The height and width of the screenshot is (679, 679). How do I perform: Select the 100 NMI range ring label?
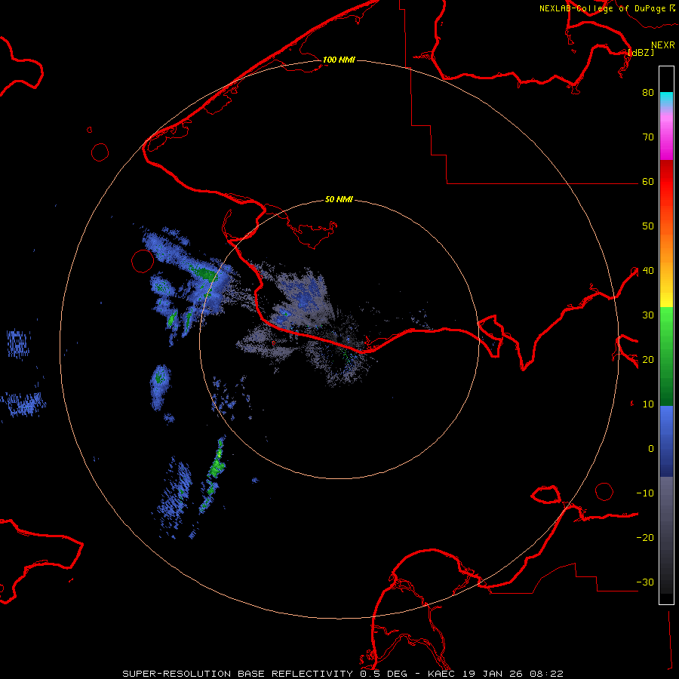pyautogui.click(x=339, y=60)
